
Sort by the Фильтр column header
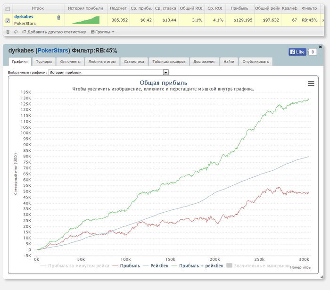click(309, 8)
